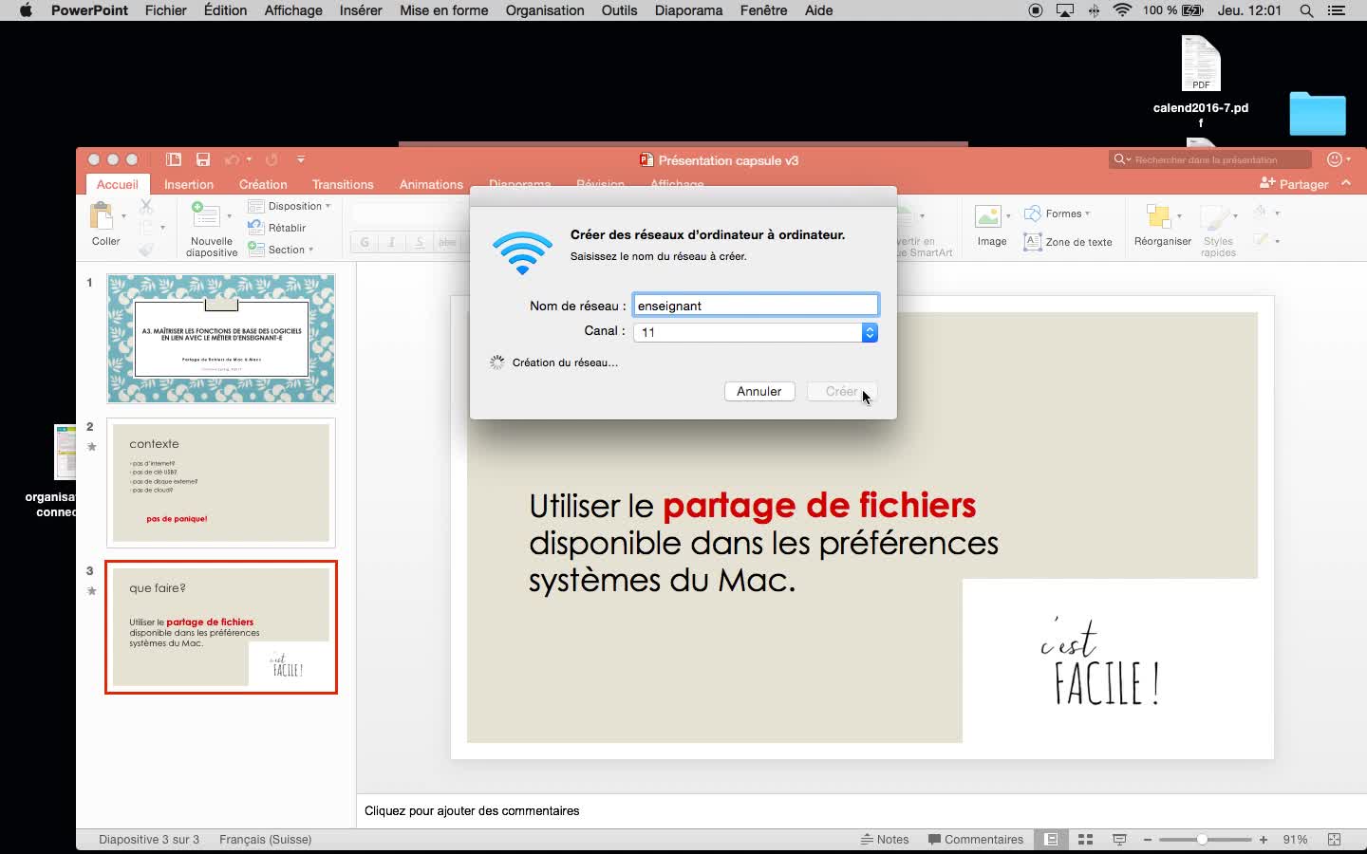Select normal view in status bar

(x=1051, y=840)
